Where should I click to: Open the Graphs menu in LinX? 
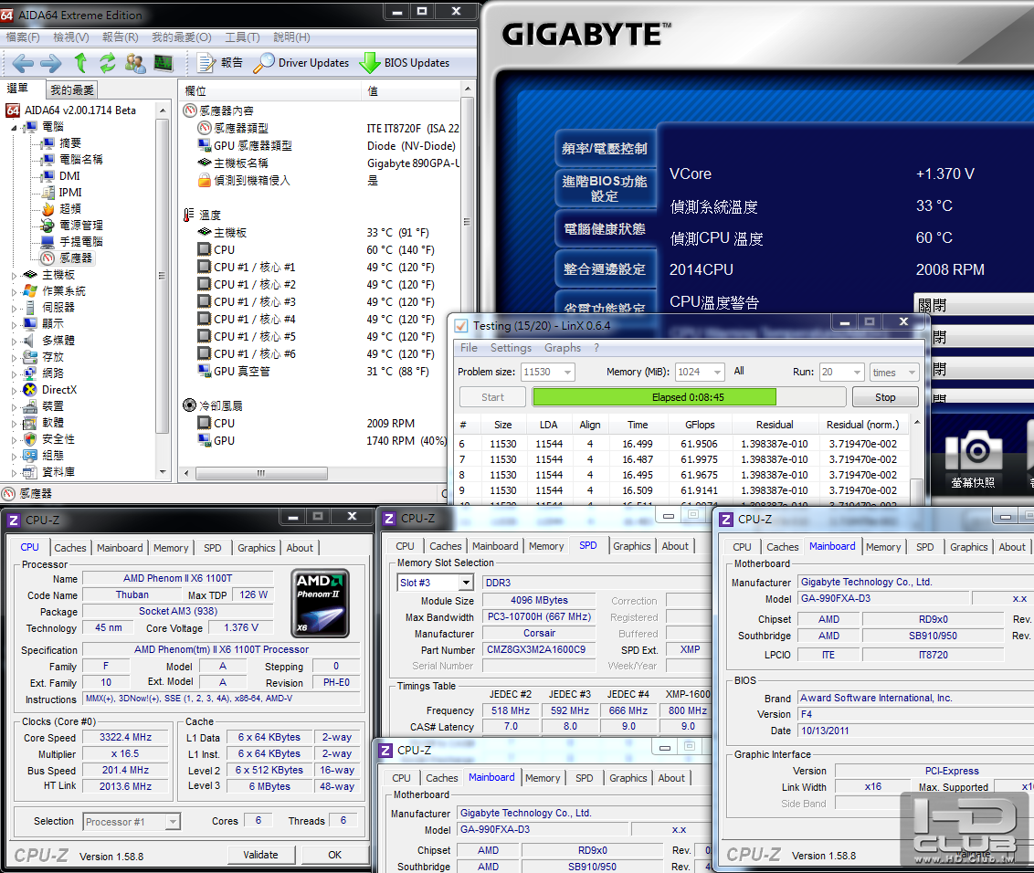(x=563, y=348)
